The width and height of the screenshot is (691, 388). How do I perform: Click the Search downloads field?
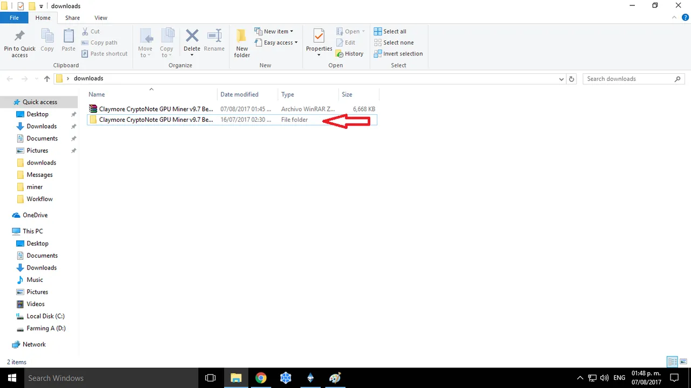pyautogui.click(x=634, y=79)
